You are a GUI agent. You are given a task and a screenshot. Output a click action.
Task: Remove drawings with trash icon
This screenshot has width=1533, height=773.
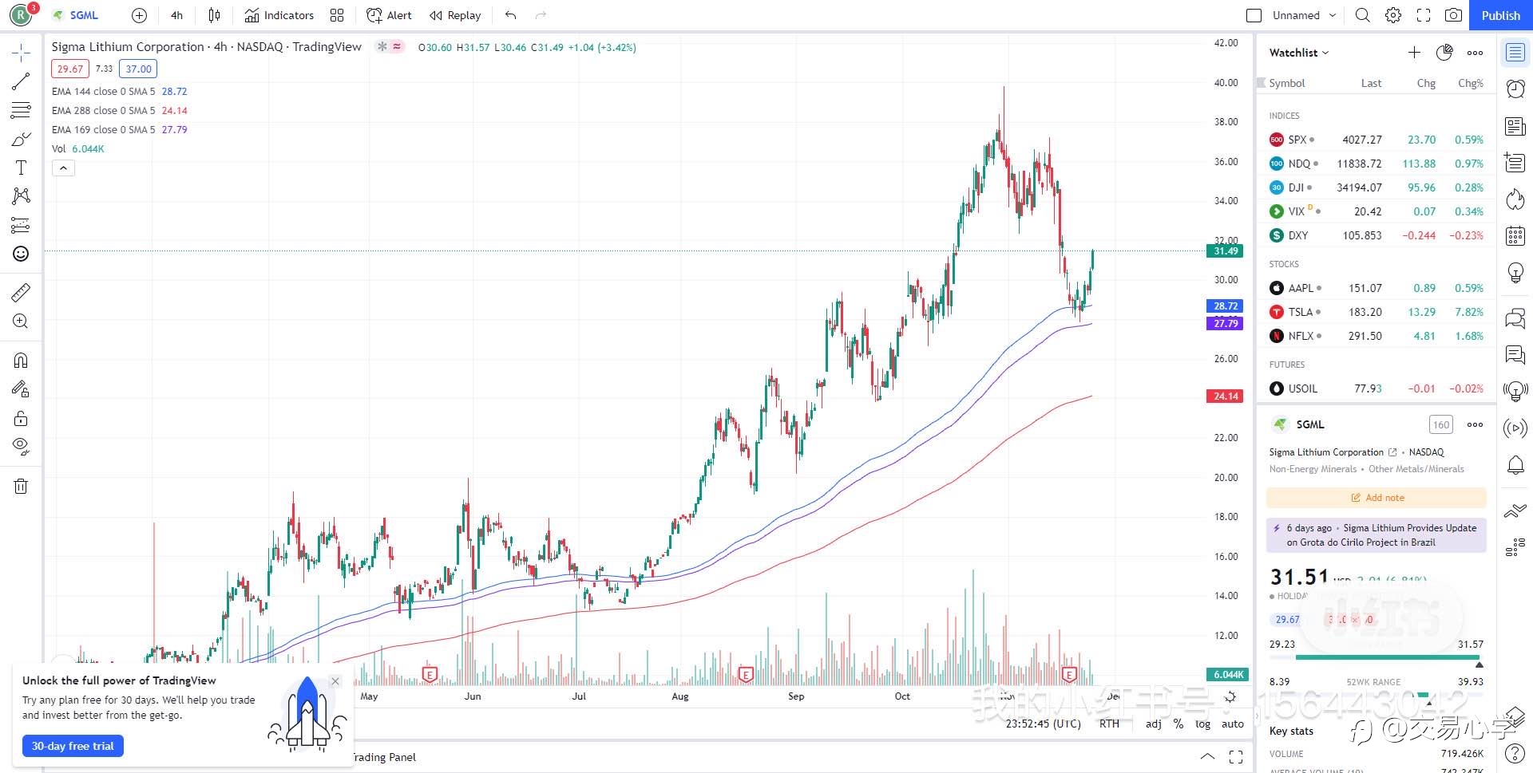pyautogui.click(x=21, y=486)
